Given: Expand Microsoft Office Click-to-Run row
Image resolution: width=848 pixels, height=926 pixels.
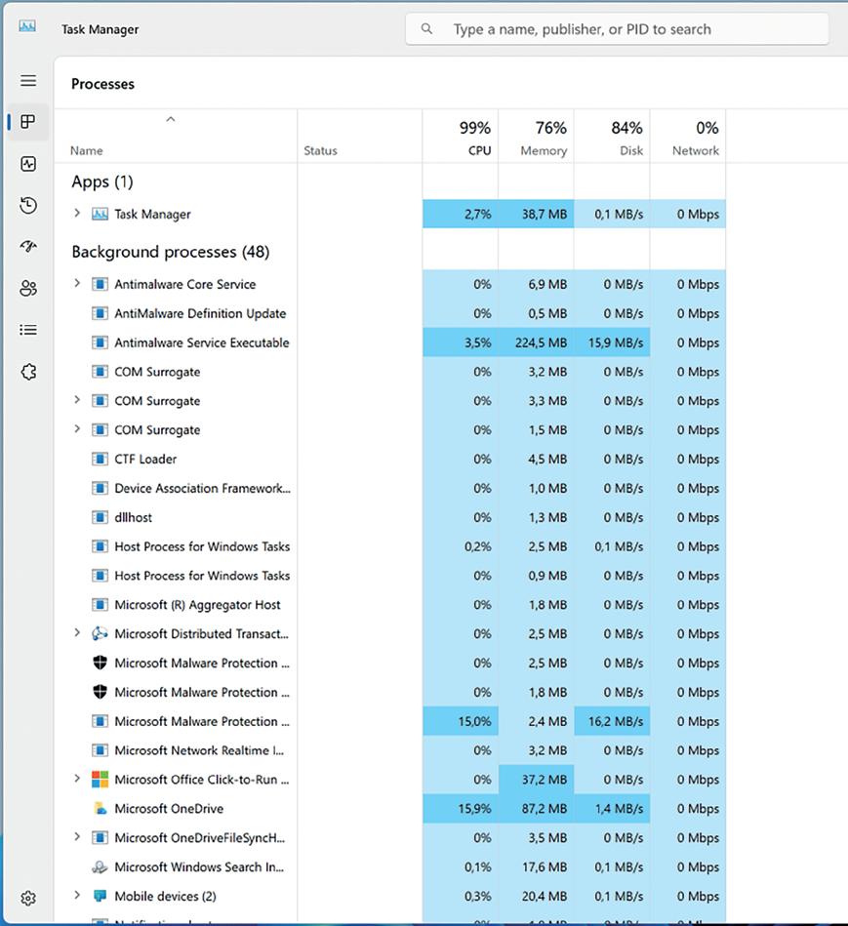Looking at the screenshot, I should pos(77,779).
